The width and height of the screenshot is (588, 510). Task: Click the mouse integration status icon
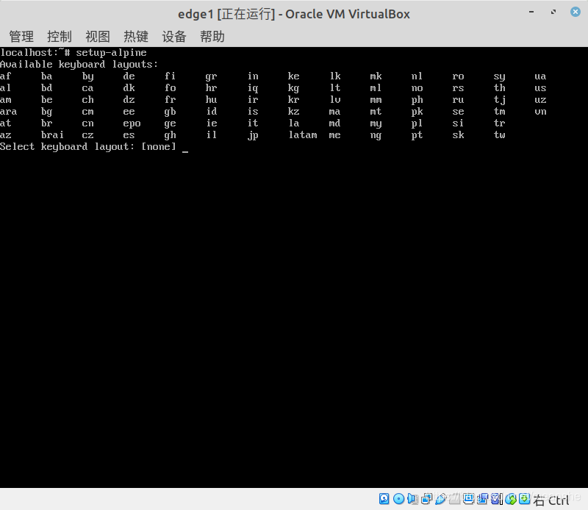(x=511, y=499)
